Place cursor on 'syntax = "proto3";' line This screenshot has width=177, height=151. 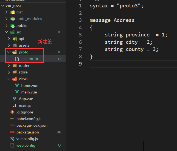[116, 6]
